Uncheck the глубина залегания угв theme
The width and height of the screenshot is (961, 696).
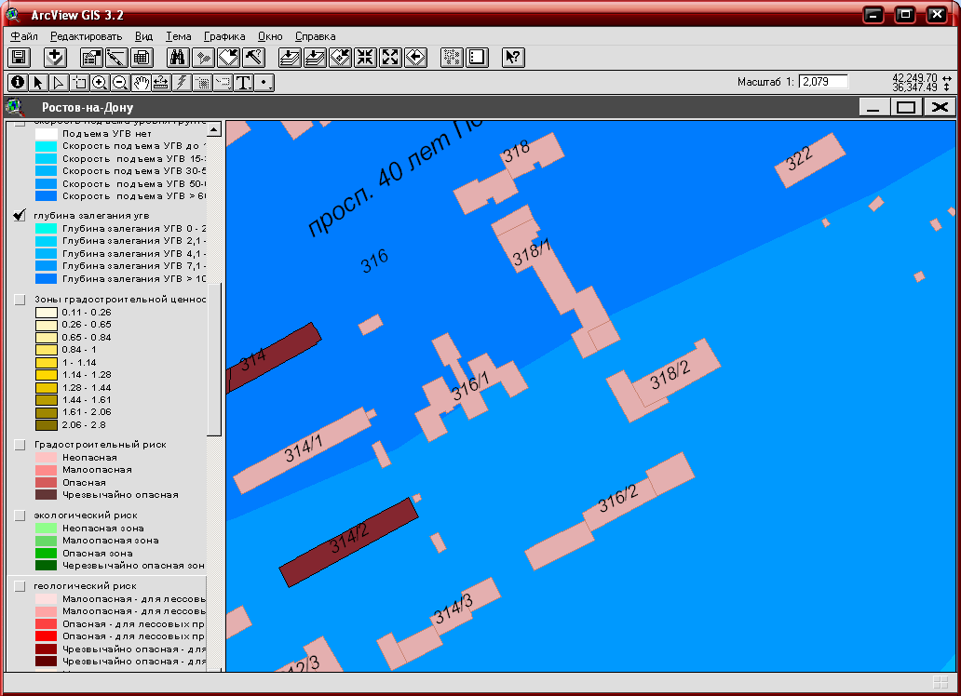pyautogui.click(x=20, y=216)
